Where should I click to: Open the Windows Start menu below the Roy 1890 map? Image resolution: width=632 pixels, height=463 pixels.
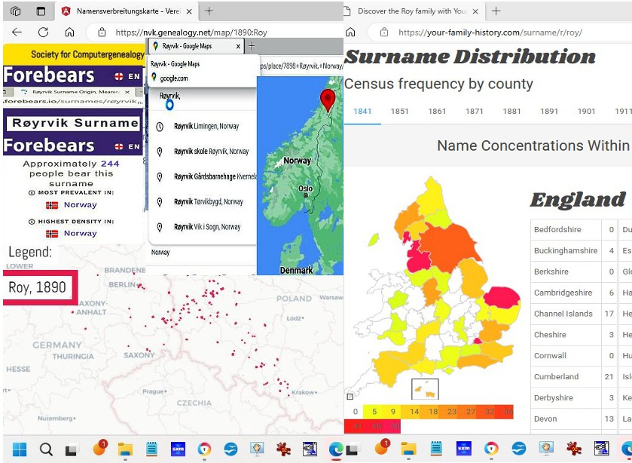pyautogui.click(x=20, y=449)
